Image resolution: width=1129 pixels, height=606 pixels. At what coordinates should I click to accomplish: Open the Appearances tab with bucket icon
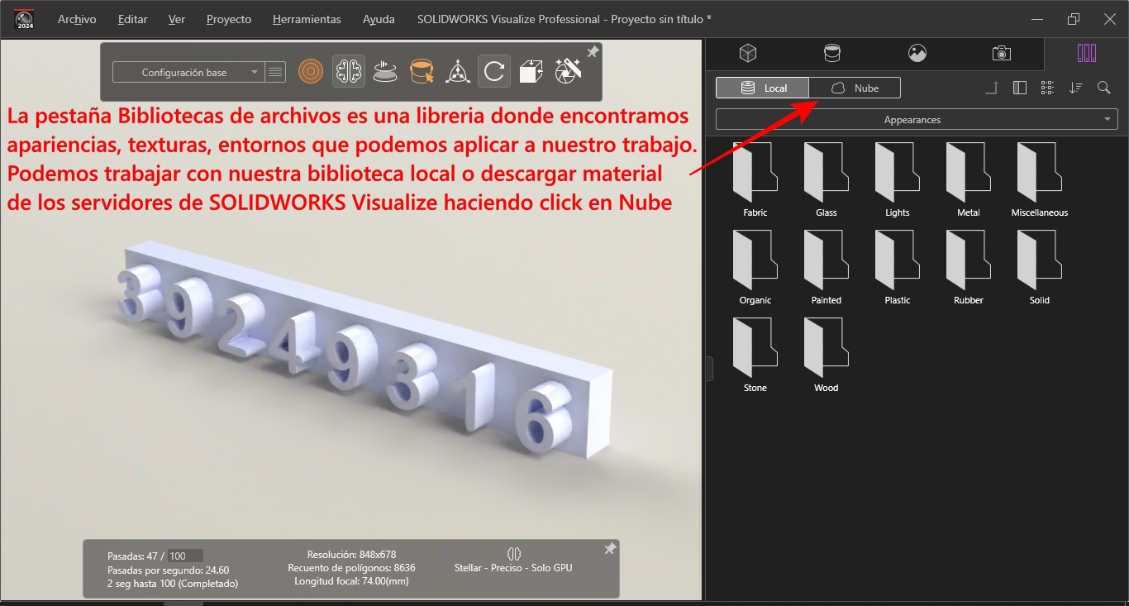[832, 54]
